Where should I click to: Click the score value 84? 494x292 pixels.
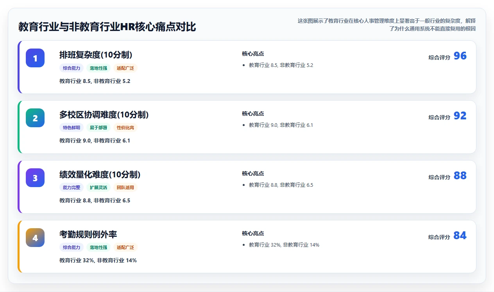(x=460, y=236)
